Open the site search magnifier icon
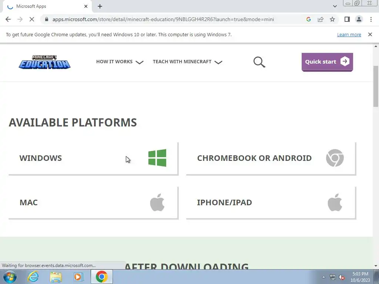Viewport: 379px width, 284px height. click(x=259, y=62)
